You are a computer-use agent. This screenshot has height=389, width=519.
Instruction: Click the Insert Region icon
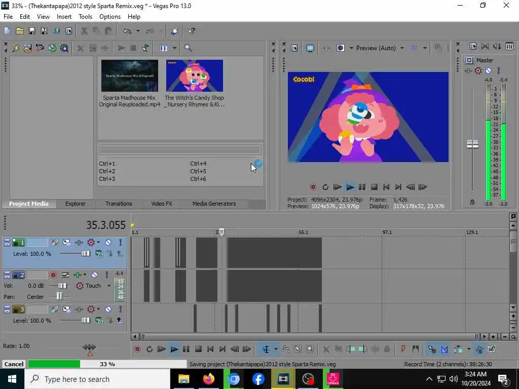pyautogui.click(x=416, y=349)
